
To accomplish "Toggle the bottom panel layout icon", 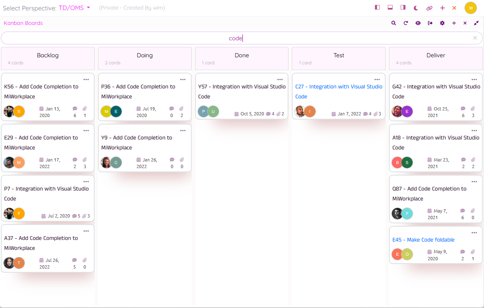I will tap(390, 8).
